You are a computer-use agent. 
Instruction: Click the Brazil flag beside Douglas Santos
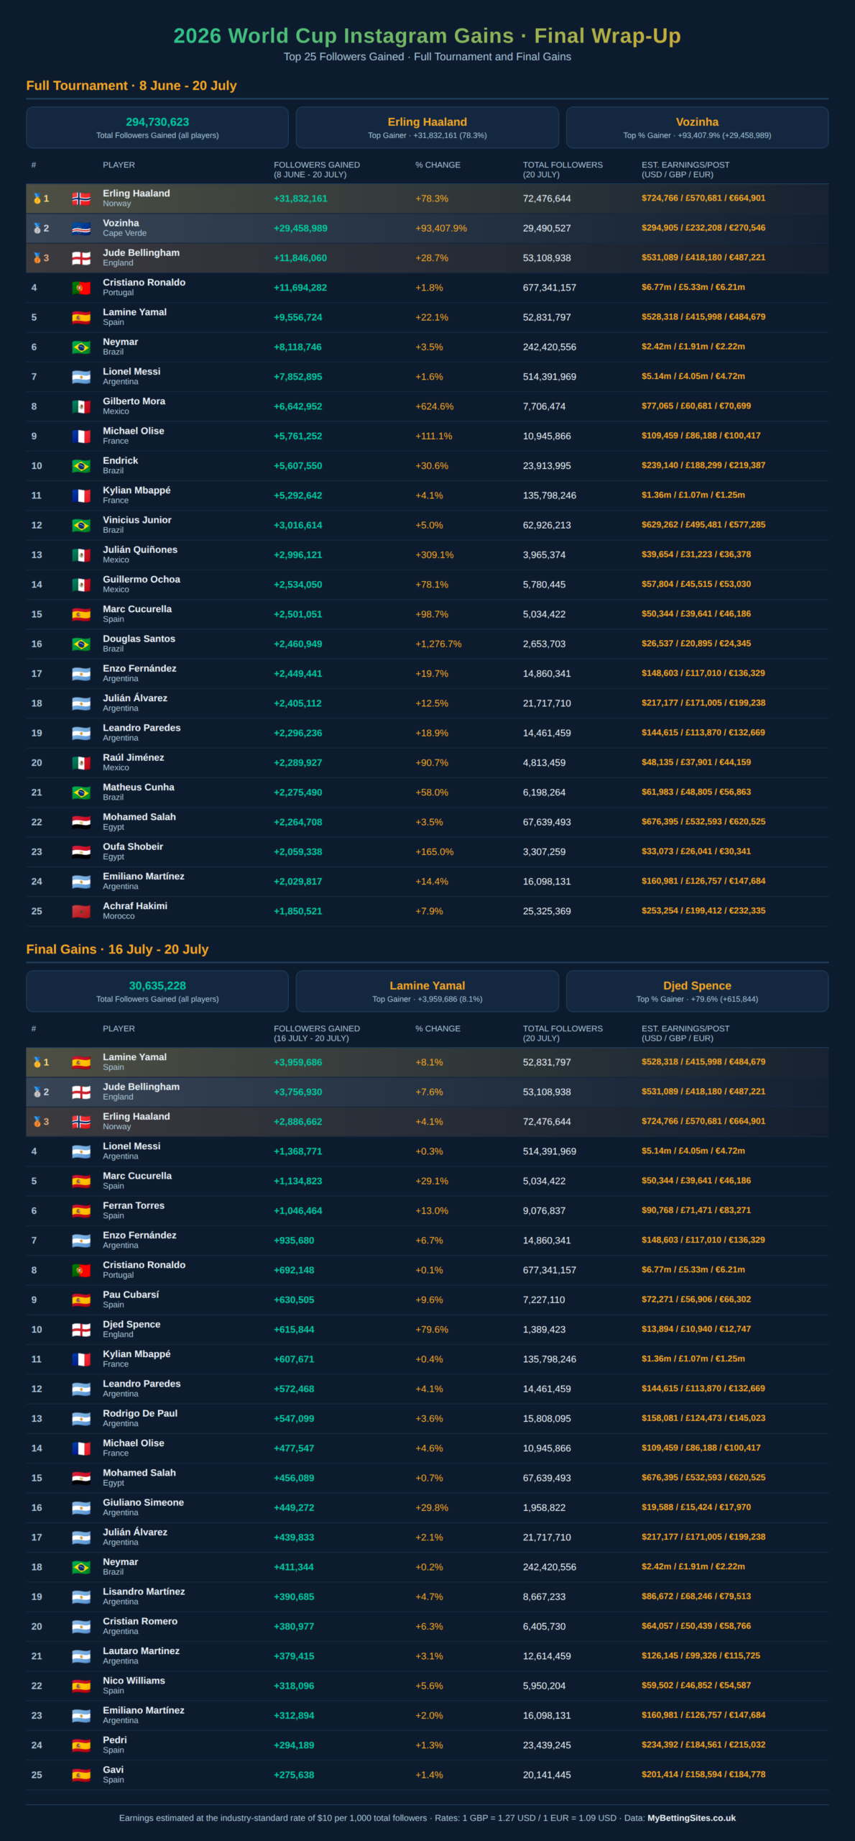point(81,644)
